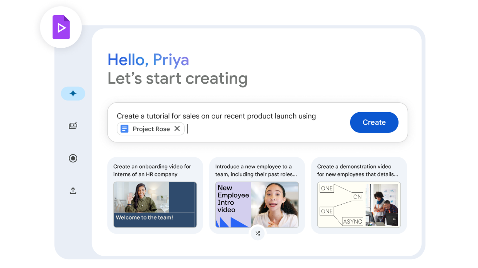Open the New Employee Intro video thumbnail
Viewport: 478px width, 268px height.
(x=257, y=205)
